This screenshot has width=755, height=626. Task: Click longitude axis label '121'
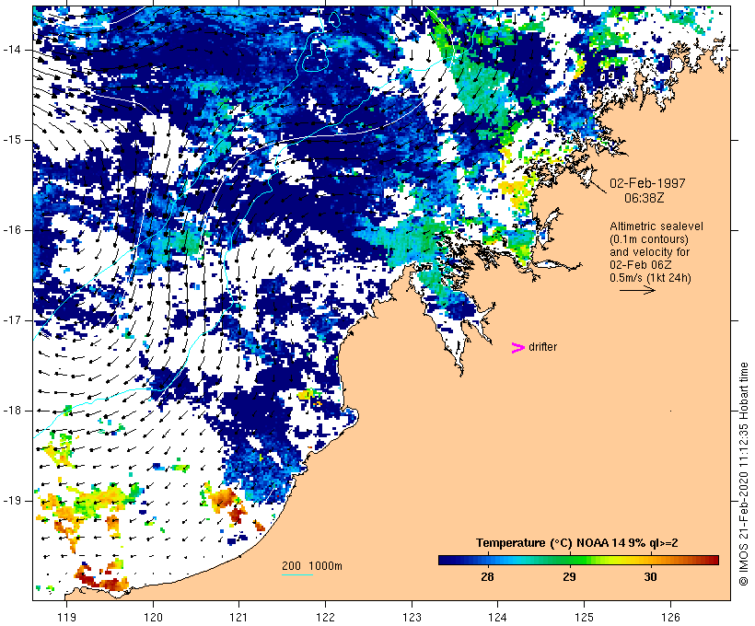click(x=238, y=617)
